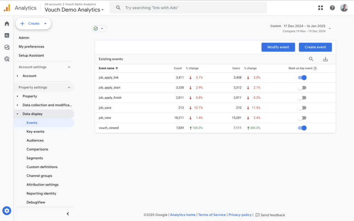The height and width of the screenshot is (221, 354).
Task: Click the Send feedback text
Action: [x=273, y=215]
